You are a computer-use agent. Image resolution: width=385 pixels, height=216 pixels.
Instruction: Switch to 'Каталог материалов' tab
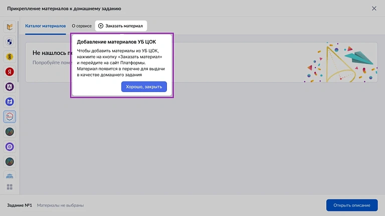[46, 26]
